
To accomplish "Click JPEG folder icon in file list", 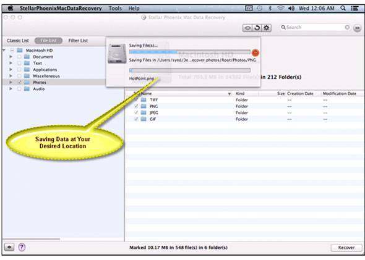I will tap(144, 112).
